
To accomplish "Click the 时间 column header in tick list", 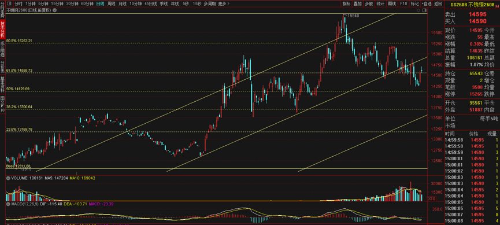I will point(450,134).
